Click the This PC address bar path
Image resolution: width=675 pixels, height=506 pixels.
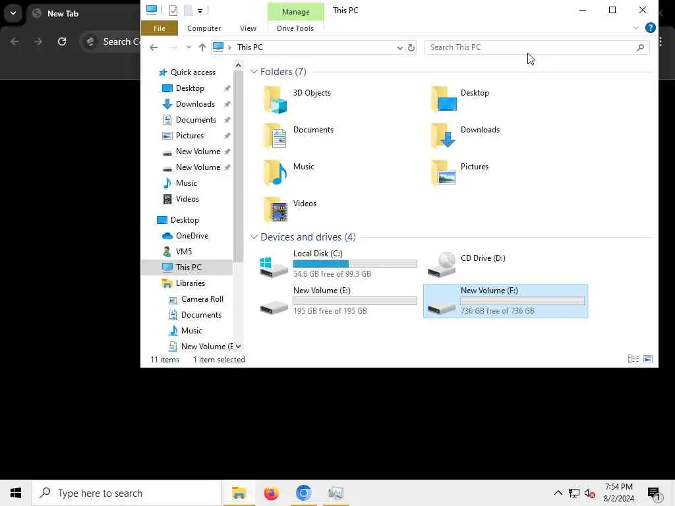click(250, 47)
